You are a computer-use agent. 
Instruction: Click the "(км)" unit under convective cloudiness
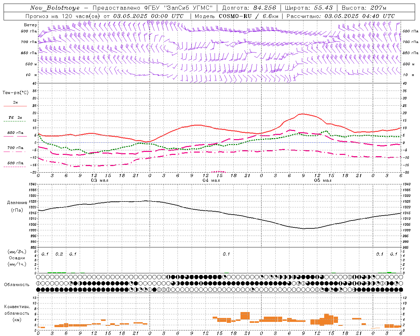17,320
